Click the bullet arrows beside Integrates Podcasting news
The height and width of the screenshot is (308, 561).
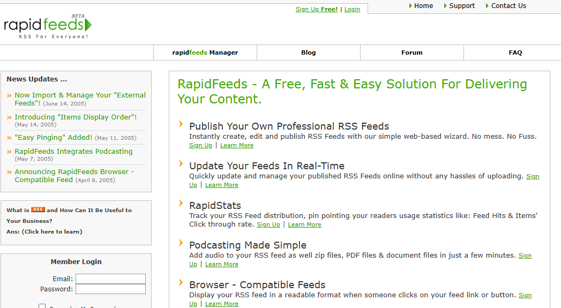(x=9, y=152)
